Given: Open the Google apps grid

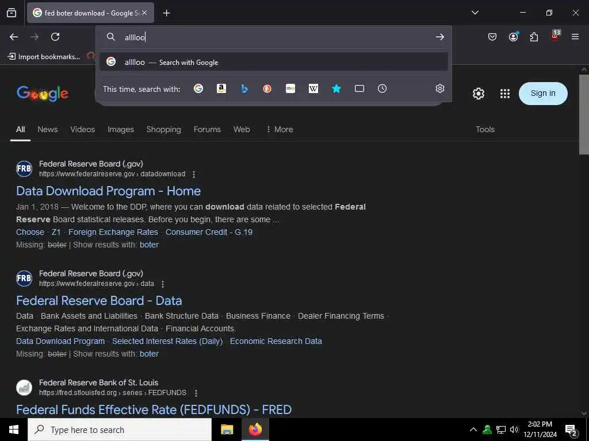Looking at the screenshot, I should (505, 94).
